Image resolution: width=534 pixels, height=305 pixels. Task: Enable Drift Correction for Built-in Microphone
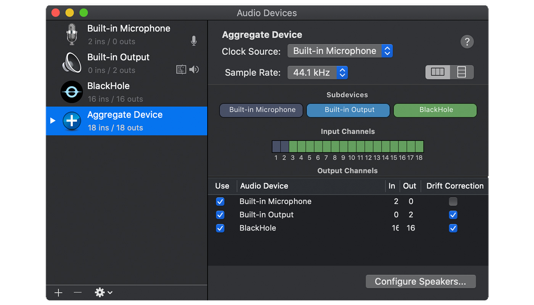pyautogui.click(x=453, y=201)
